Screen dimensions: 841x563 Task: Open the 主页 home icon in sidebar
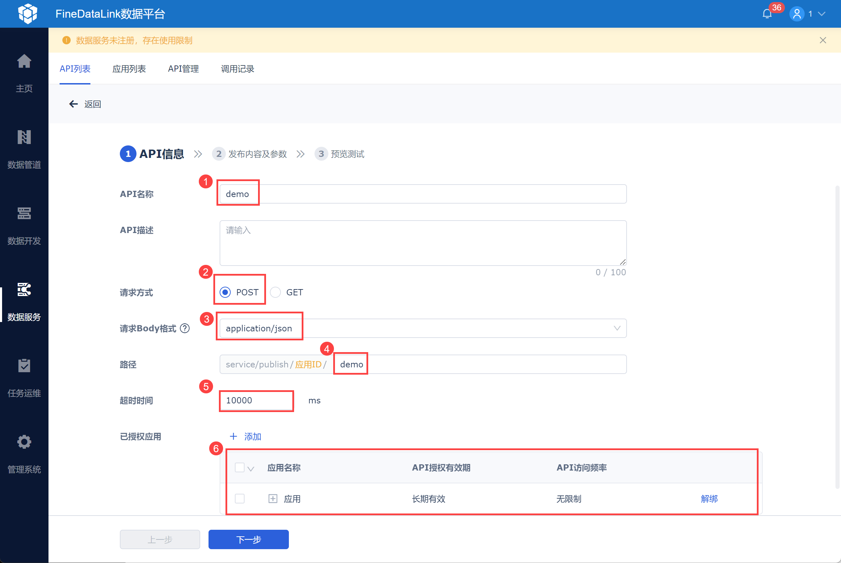pos(24,61)
